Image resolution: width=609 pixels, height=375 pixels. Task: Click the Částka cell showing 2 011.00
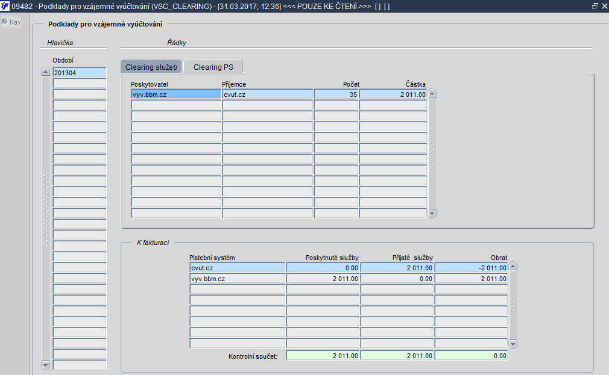coord(393,95)
